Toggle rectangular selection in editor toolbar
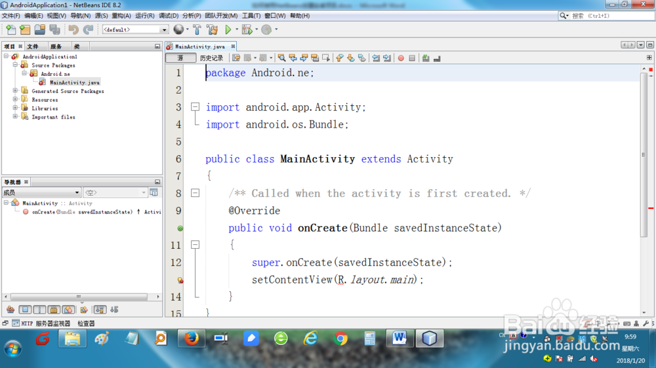Viewport: 656px width, 368px height. 326,58
